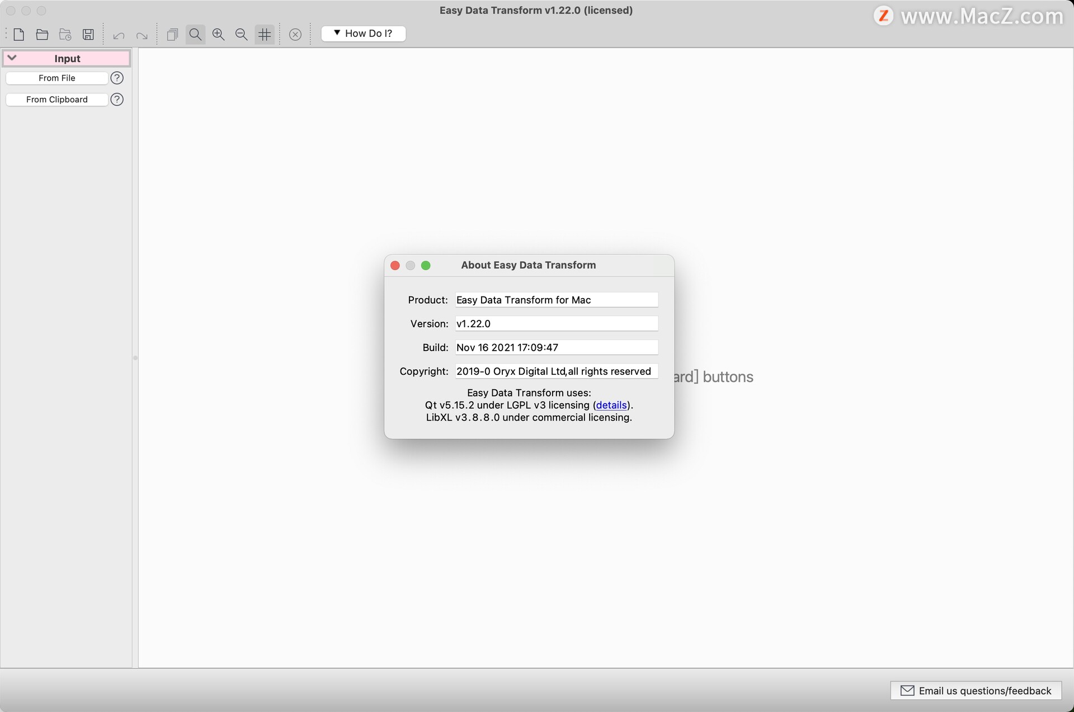This screenshot has width=1074, height=712.
Task: Toggle the zoom-to-fit magnifier icon
Action: (x=195, y=34)
